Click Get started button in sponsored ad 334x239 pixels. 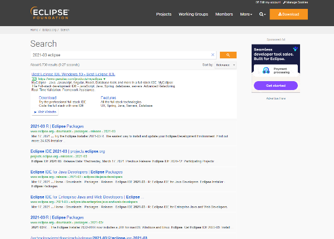click(276, 86)
